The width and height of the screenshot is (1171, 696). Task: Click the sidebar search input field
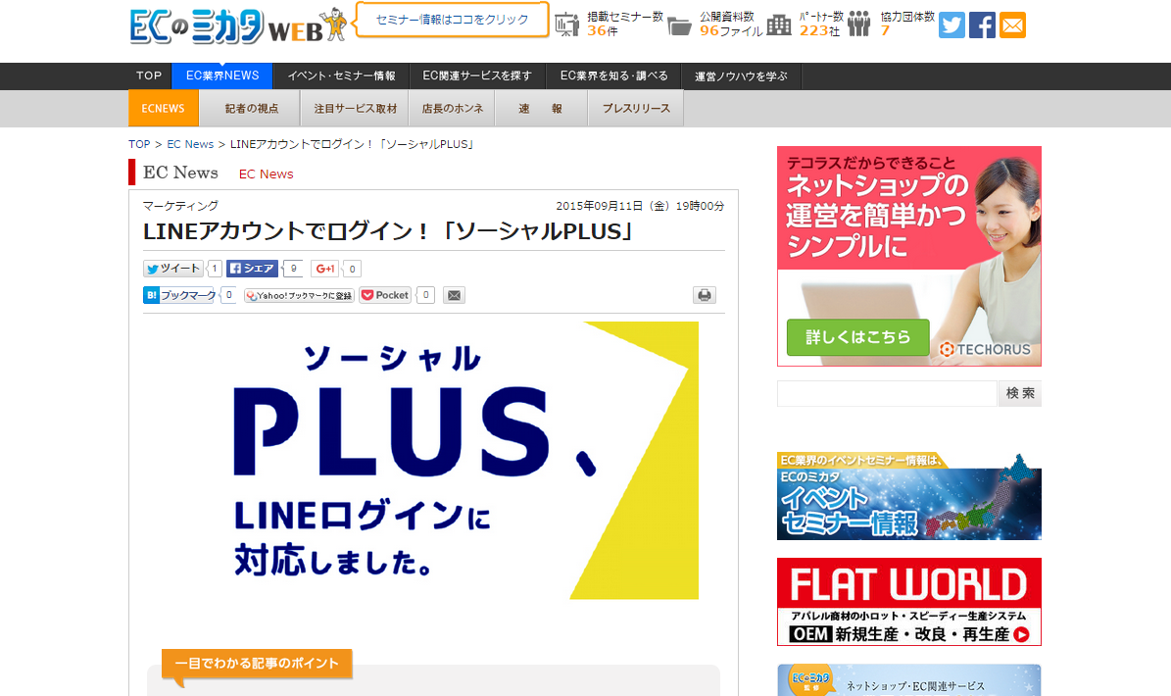tap(887, 393)
